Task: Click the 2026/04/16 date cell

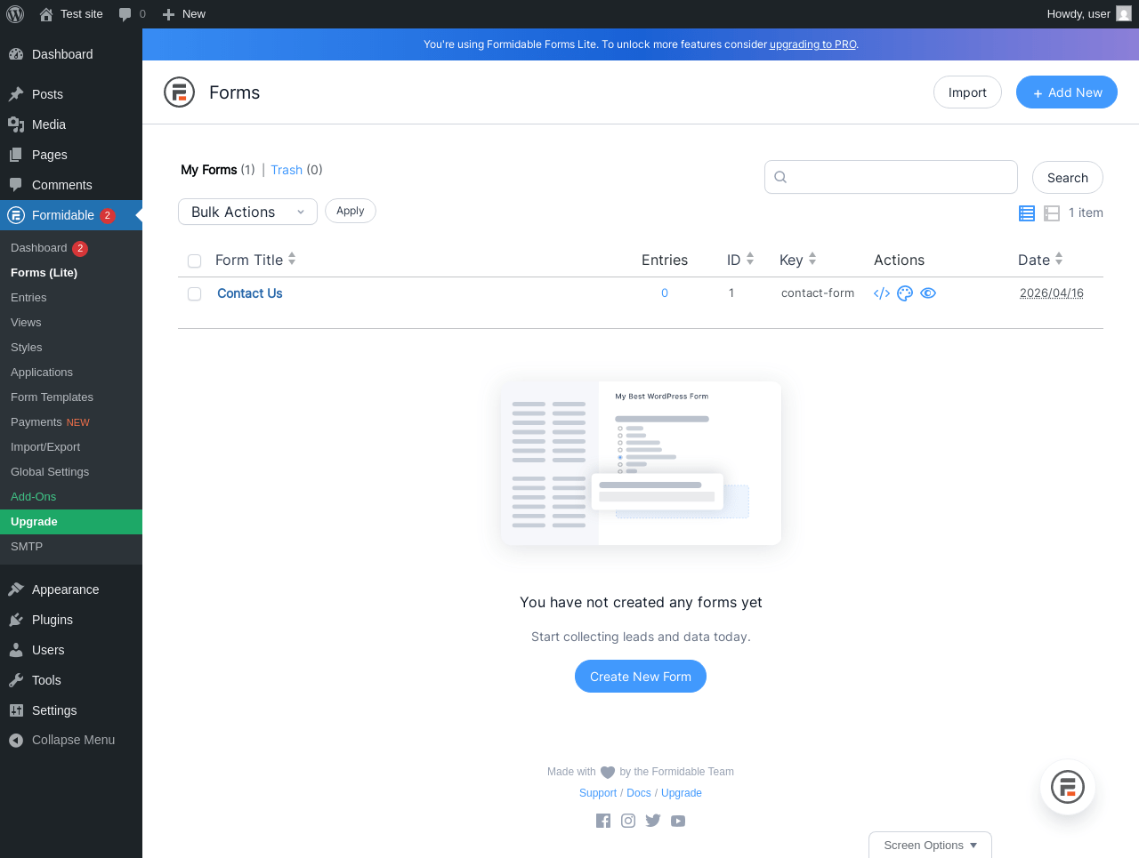Action: [1052, 293]
